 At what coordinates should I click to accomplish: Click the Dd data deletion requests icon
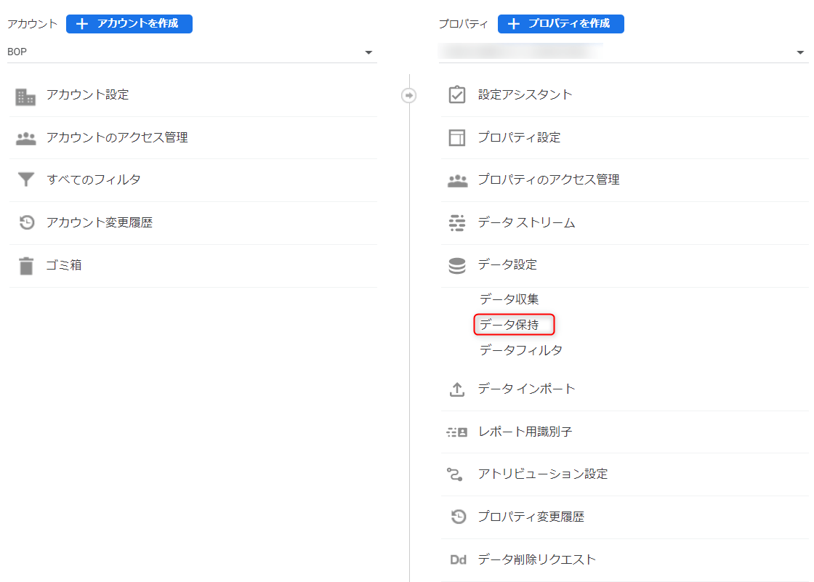(x=458, y=559)
